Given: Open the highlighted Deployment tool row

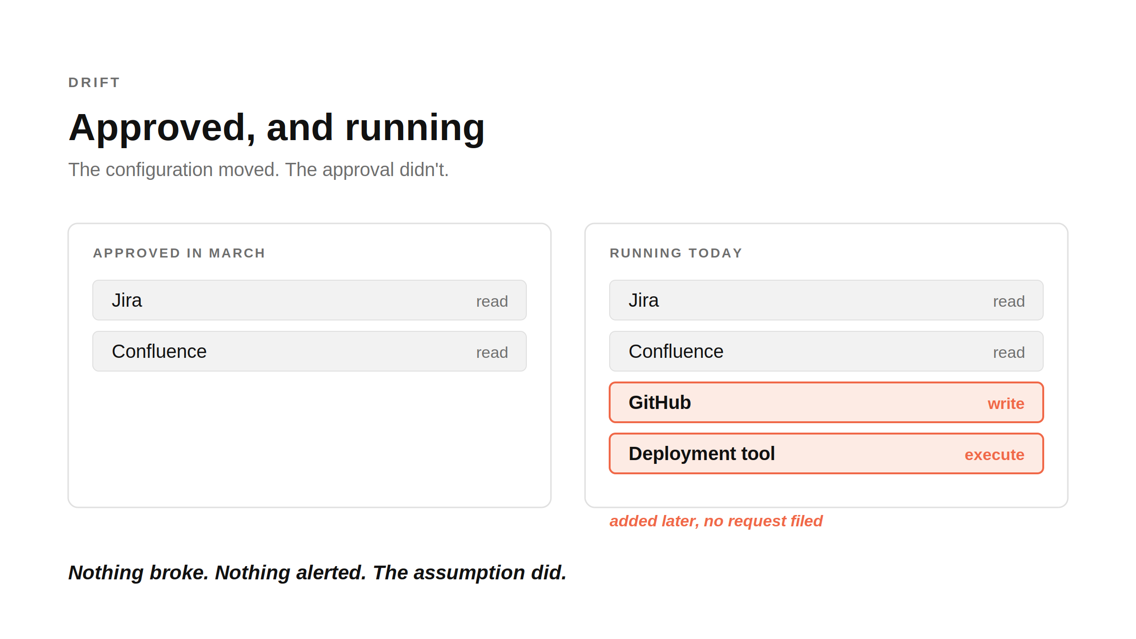Looking at the screenshot, I should click(x=826, y=453).
